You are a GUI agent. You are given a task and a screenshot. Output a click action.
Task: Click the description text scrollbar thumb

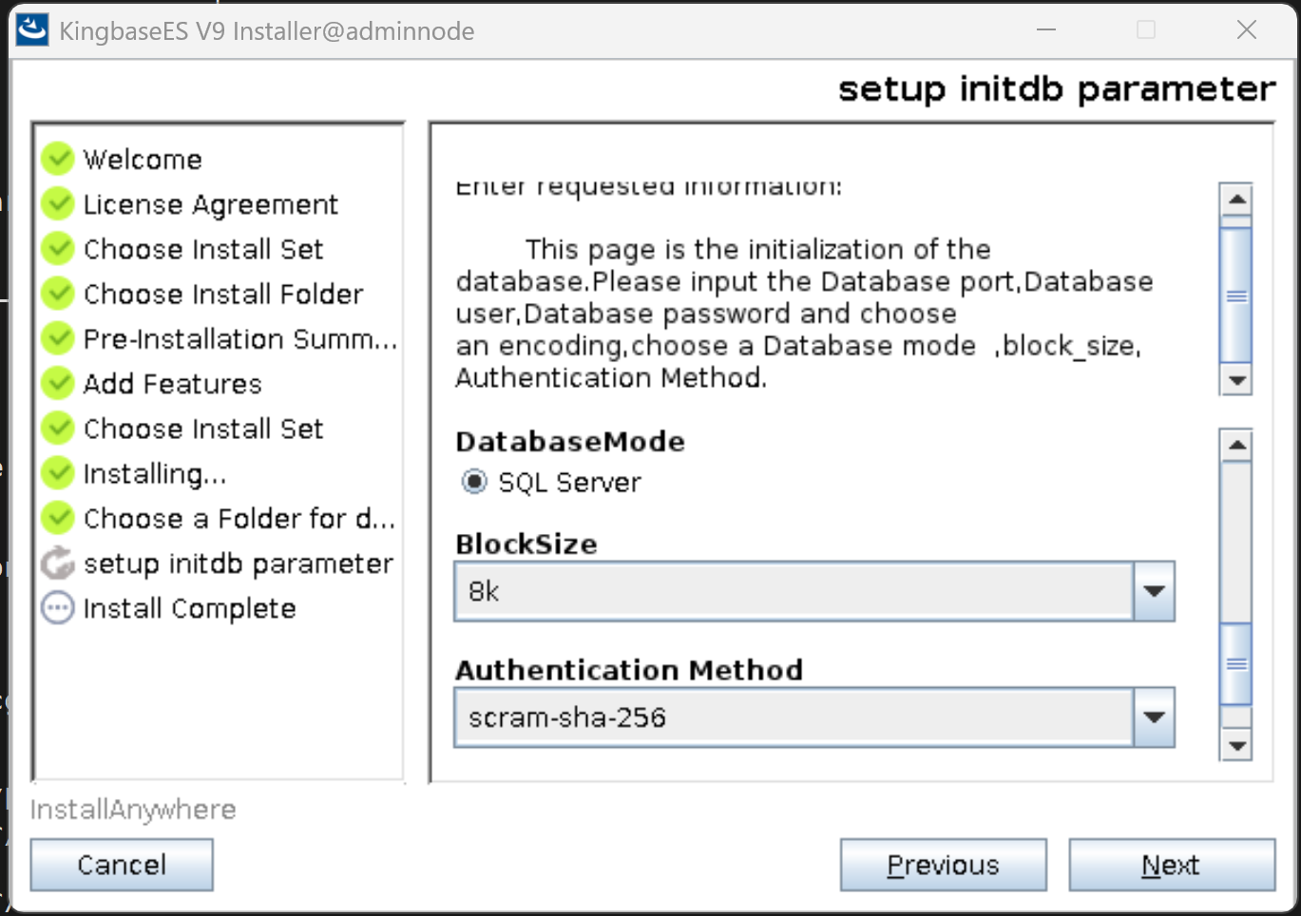[1236, 296]
